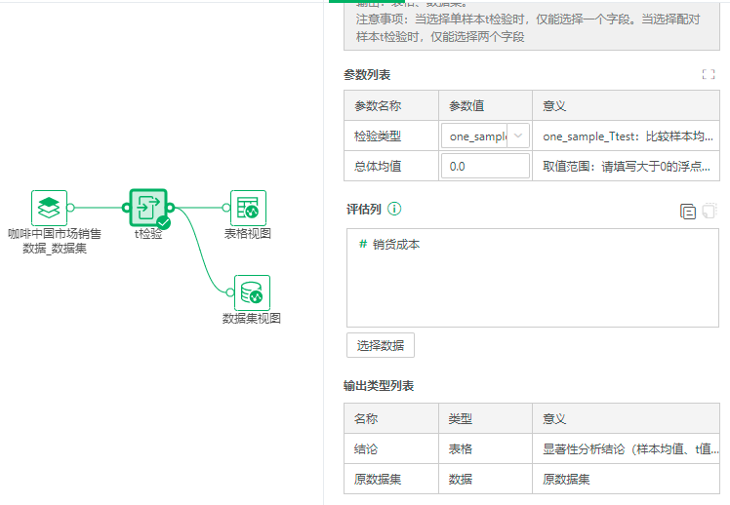Expand the 参数列表 panel to fullscreen
The image size is (730, 505).
coord(709,75)
